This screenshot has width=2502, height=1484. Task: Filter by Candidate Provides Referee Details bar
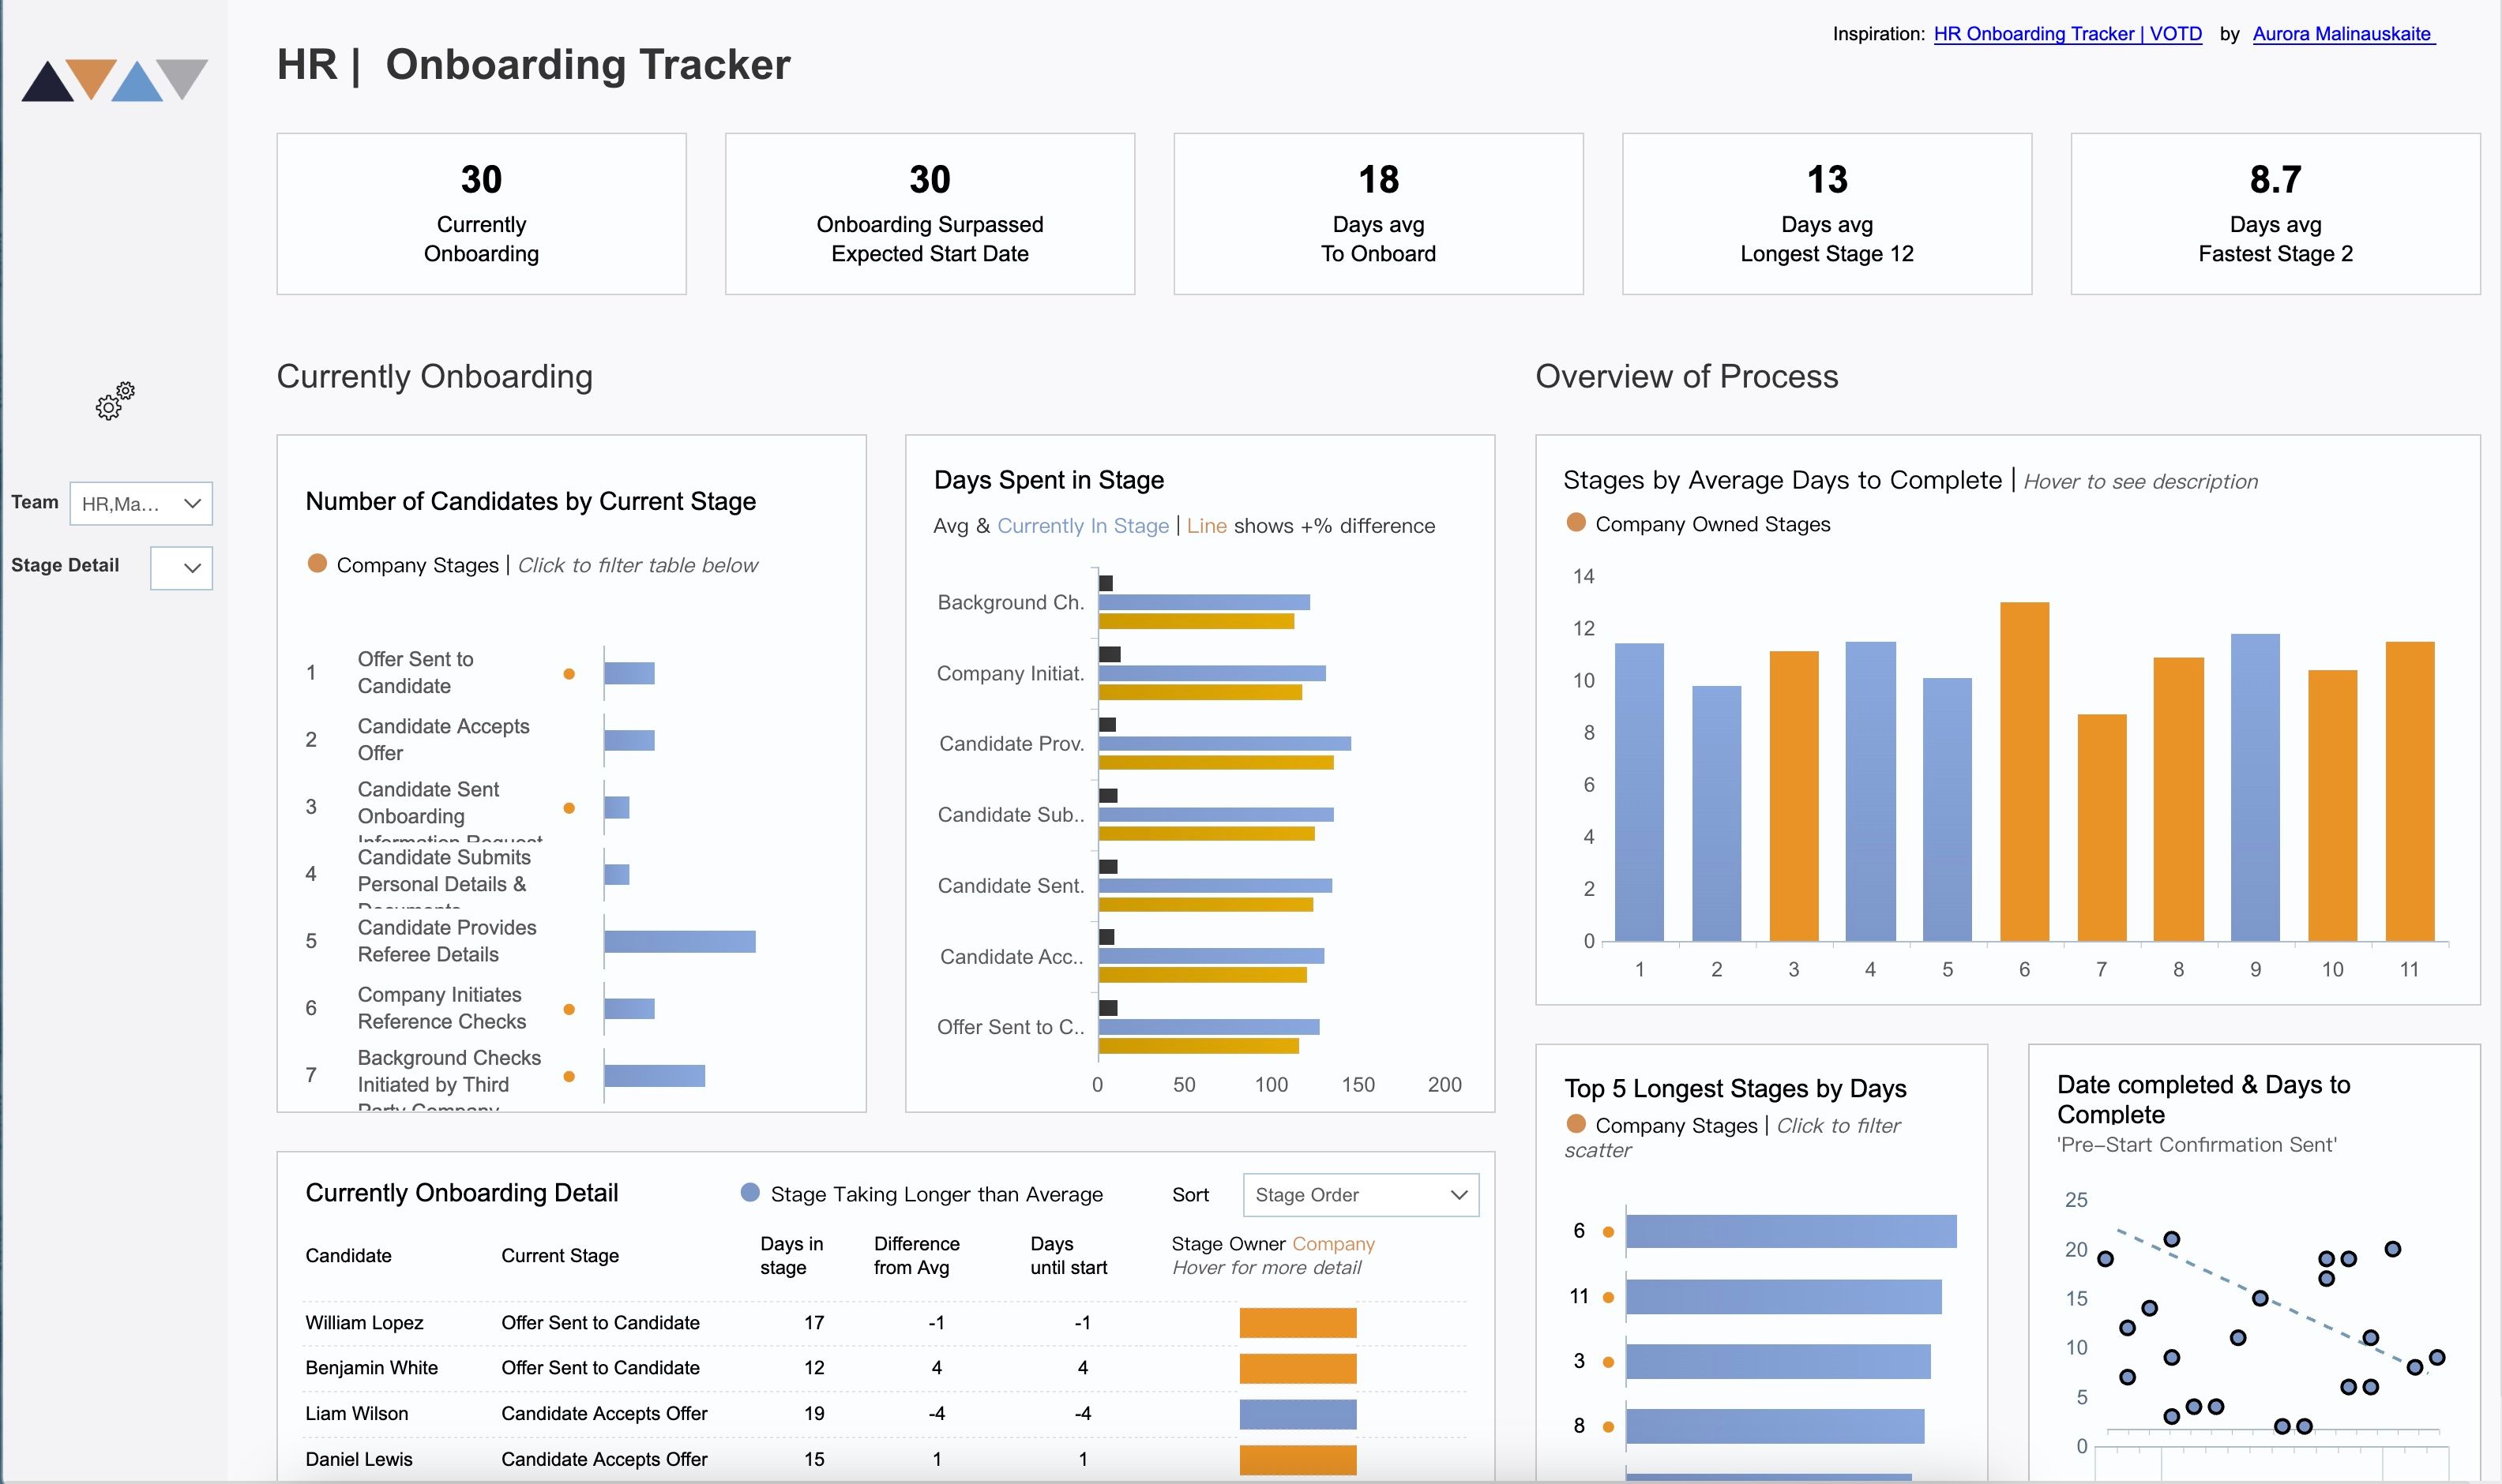point(679,941)
